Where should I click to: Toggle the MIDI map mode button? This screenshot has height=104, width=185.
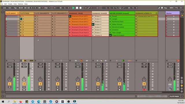pos(171,8)
